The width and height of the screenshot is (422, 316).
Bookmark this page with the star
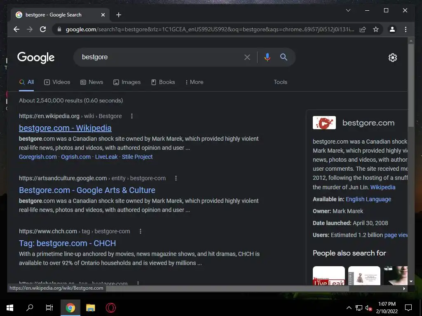pyautogui.click(x=376, y=29)
